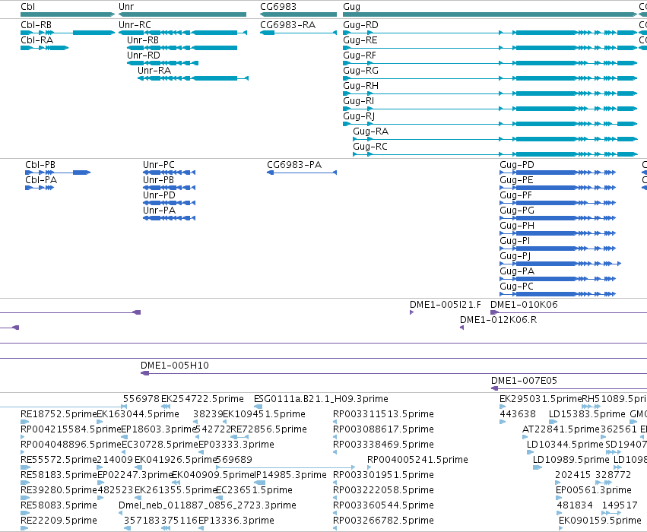Viewport: 647px width, 532px height.
Task: Select EST label RP003301951.5prime
Action: [x=383, y=475]
